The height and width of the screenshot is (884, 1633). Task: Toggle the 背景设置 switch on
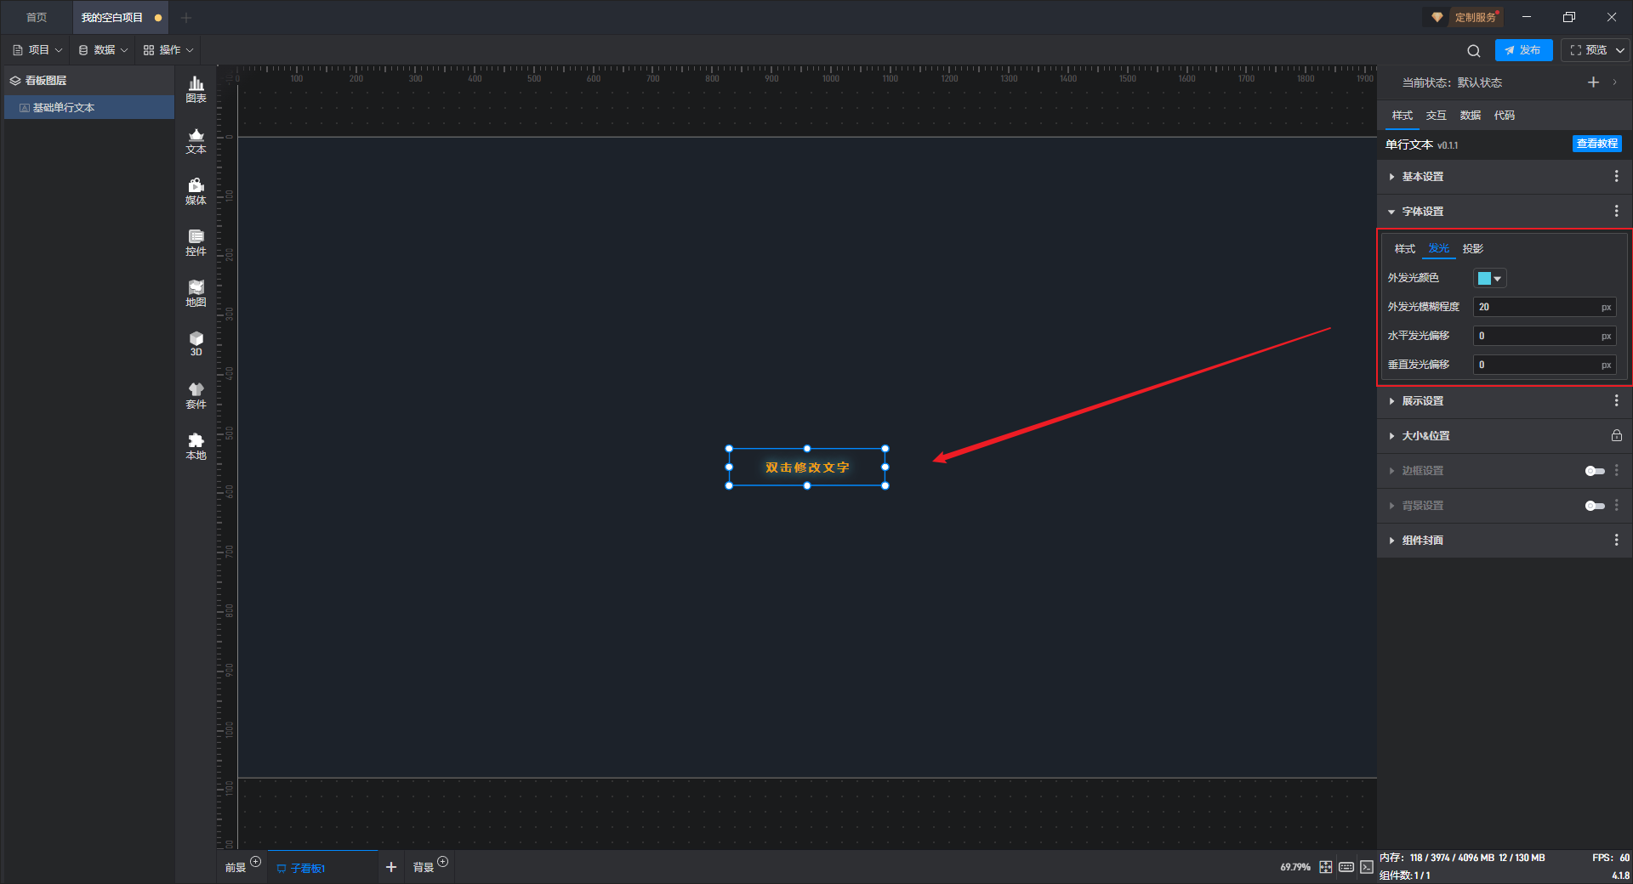pos(1595,506)
